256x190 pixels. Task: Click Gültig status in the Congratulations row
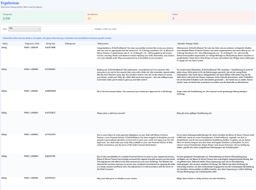(x=4, y=48)
